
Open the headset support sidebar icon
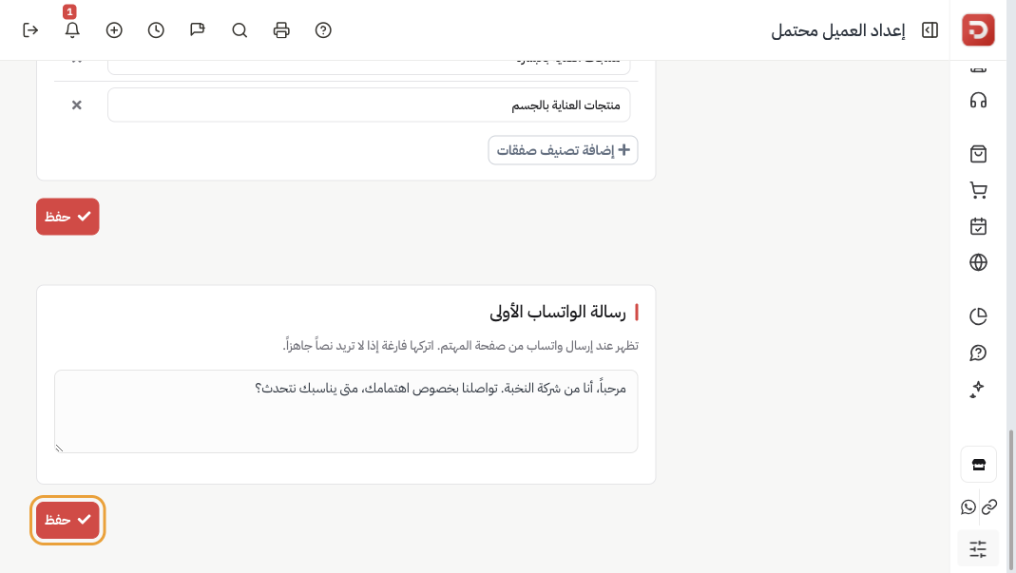[978, 101]
